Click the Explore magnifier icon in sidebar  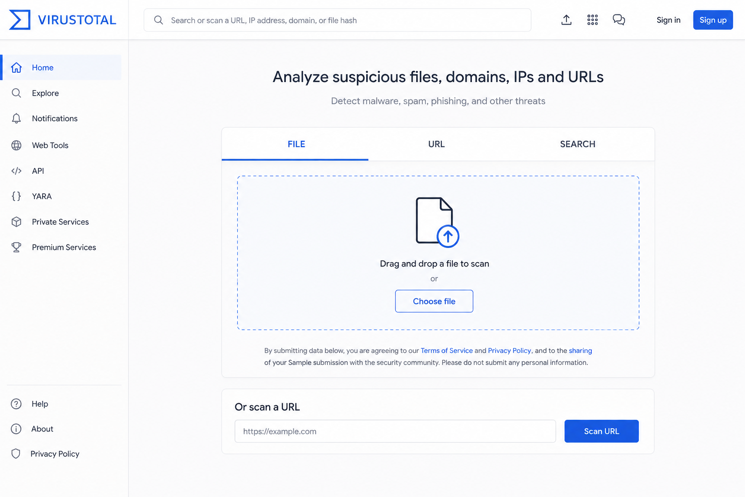(x=16, y=93)
